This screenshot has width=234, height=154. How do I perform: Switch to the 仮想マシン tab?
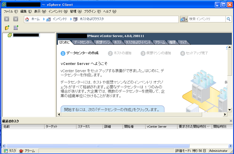click(103, 42)
